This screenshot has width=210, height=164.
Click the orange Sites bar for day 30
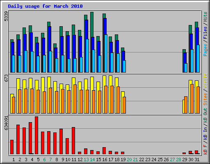(x=192, y=99)
